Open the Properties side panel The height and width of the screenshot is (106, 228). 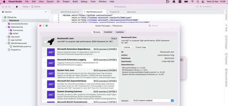226,59
